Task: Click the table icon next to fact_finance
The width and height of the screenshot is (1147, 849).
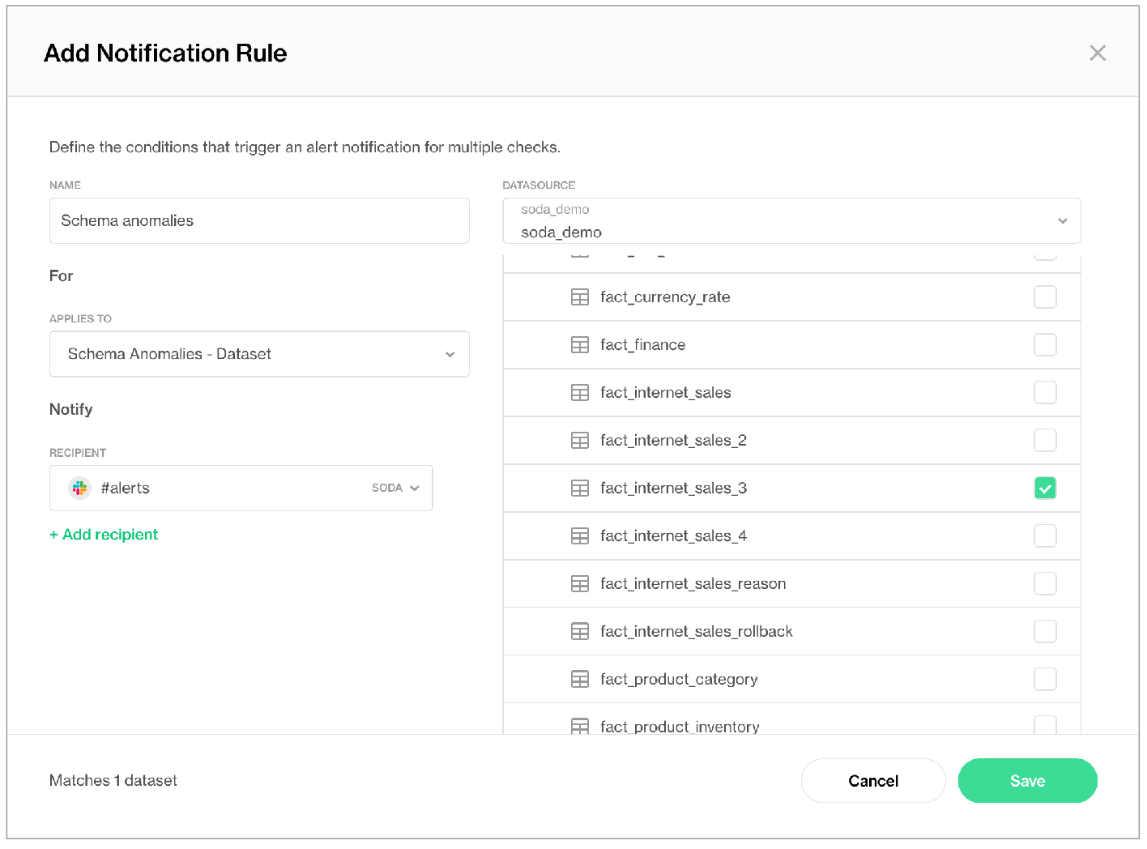Action: [x=579, y=345]
